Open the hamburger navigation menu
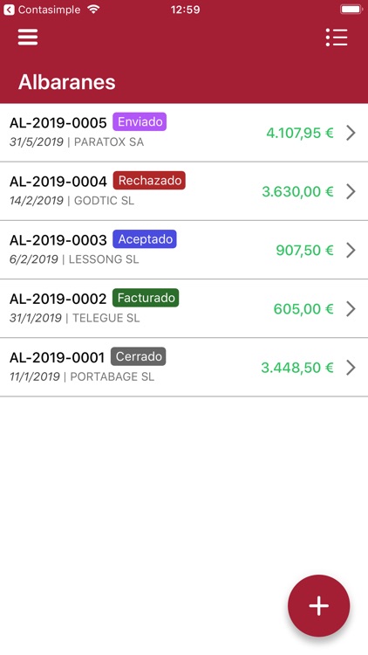This screenshot has height=655, width=368. [28, 38]
